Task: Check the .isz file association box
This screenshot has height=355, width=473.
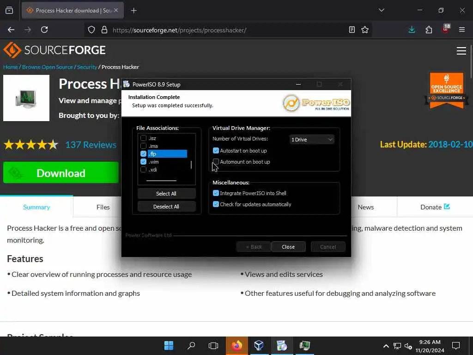Action: pyautogui.click(x=144, y=138)
